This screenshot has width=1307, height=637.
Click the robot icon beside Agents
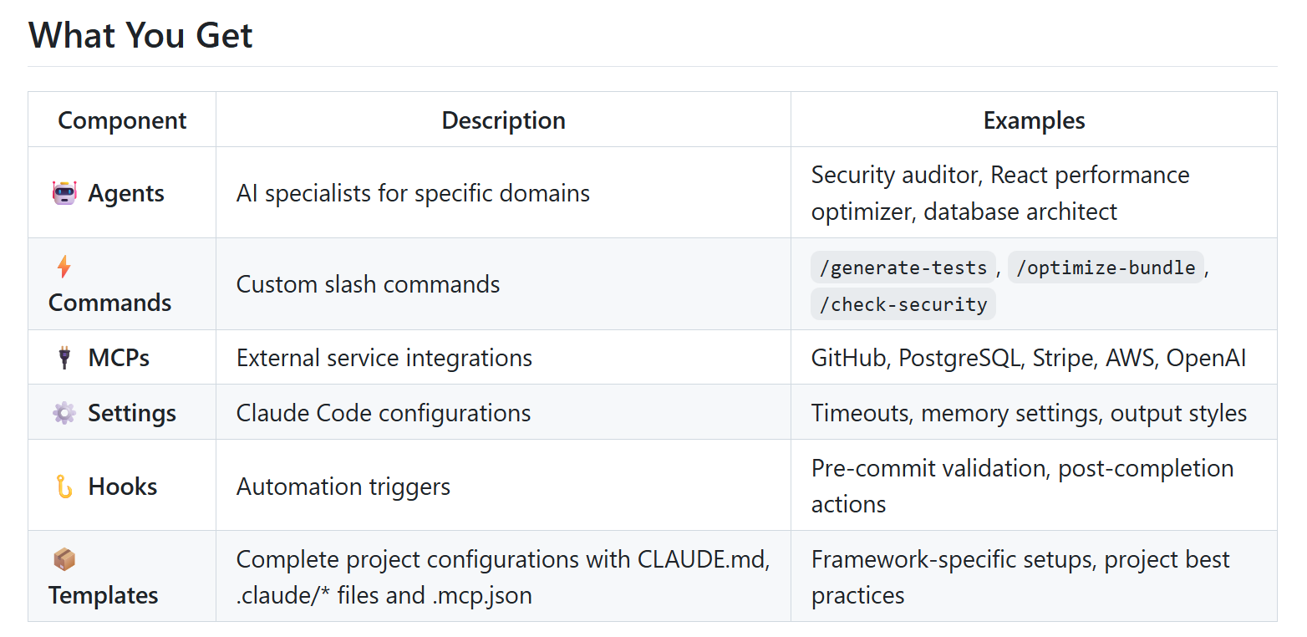click(64, 193)
